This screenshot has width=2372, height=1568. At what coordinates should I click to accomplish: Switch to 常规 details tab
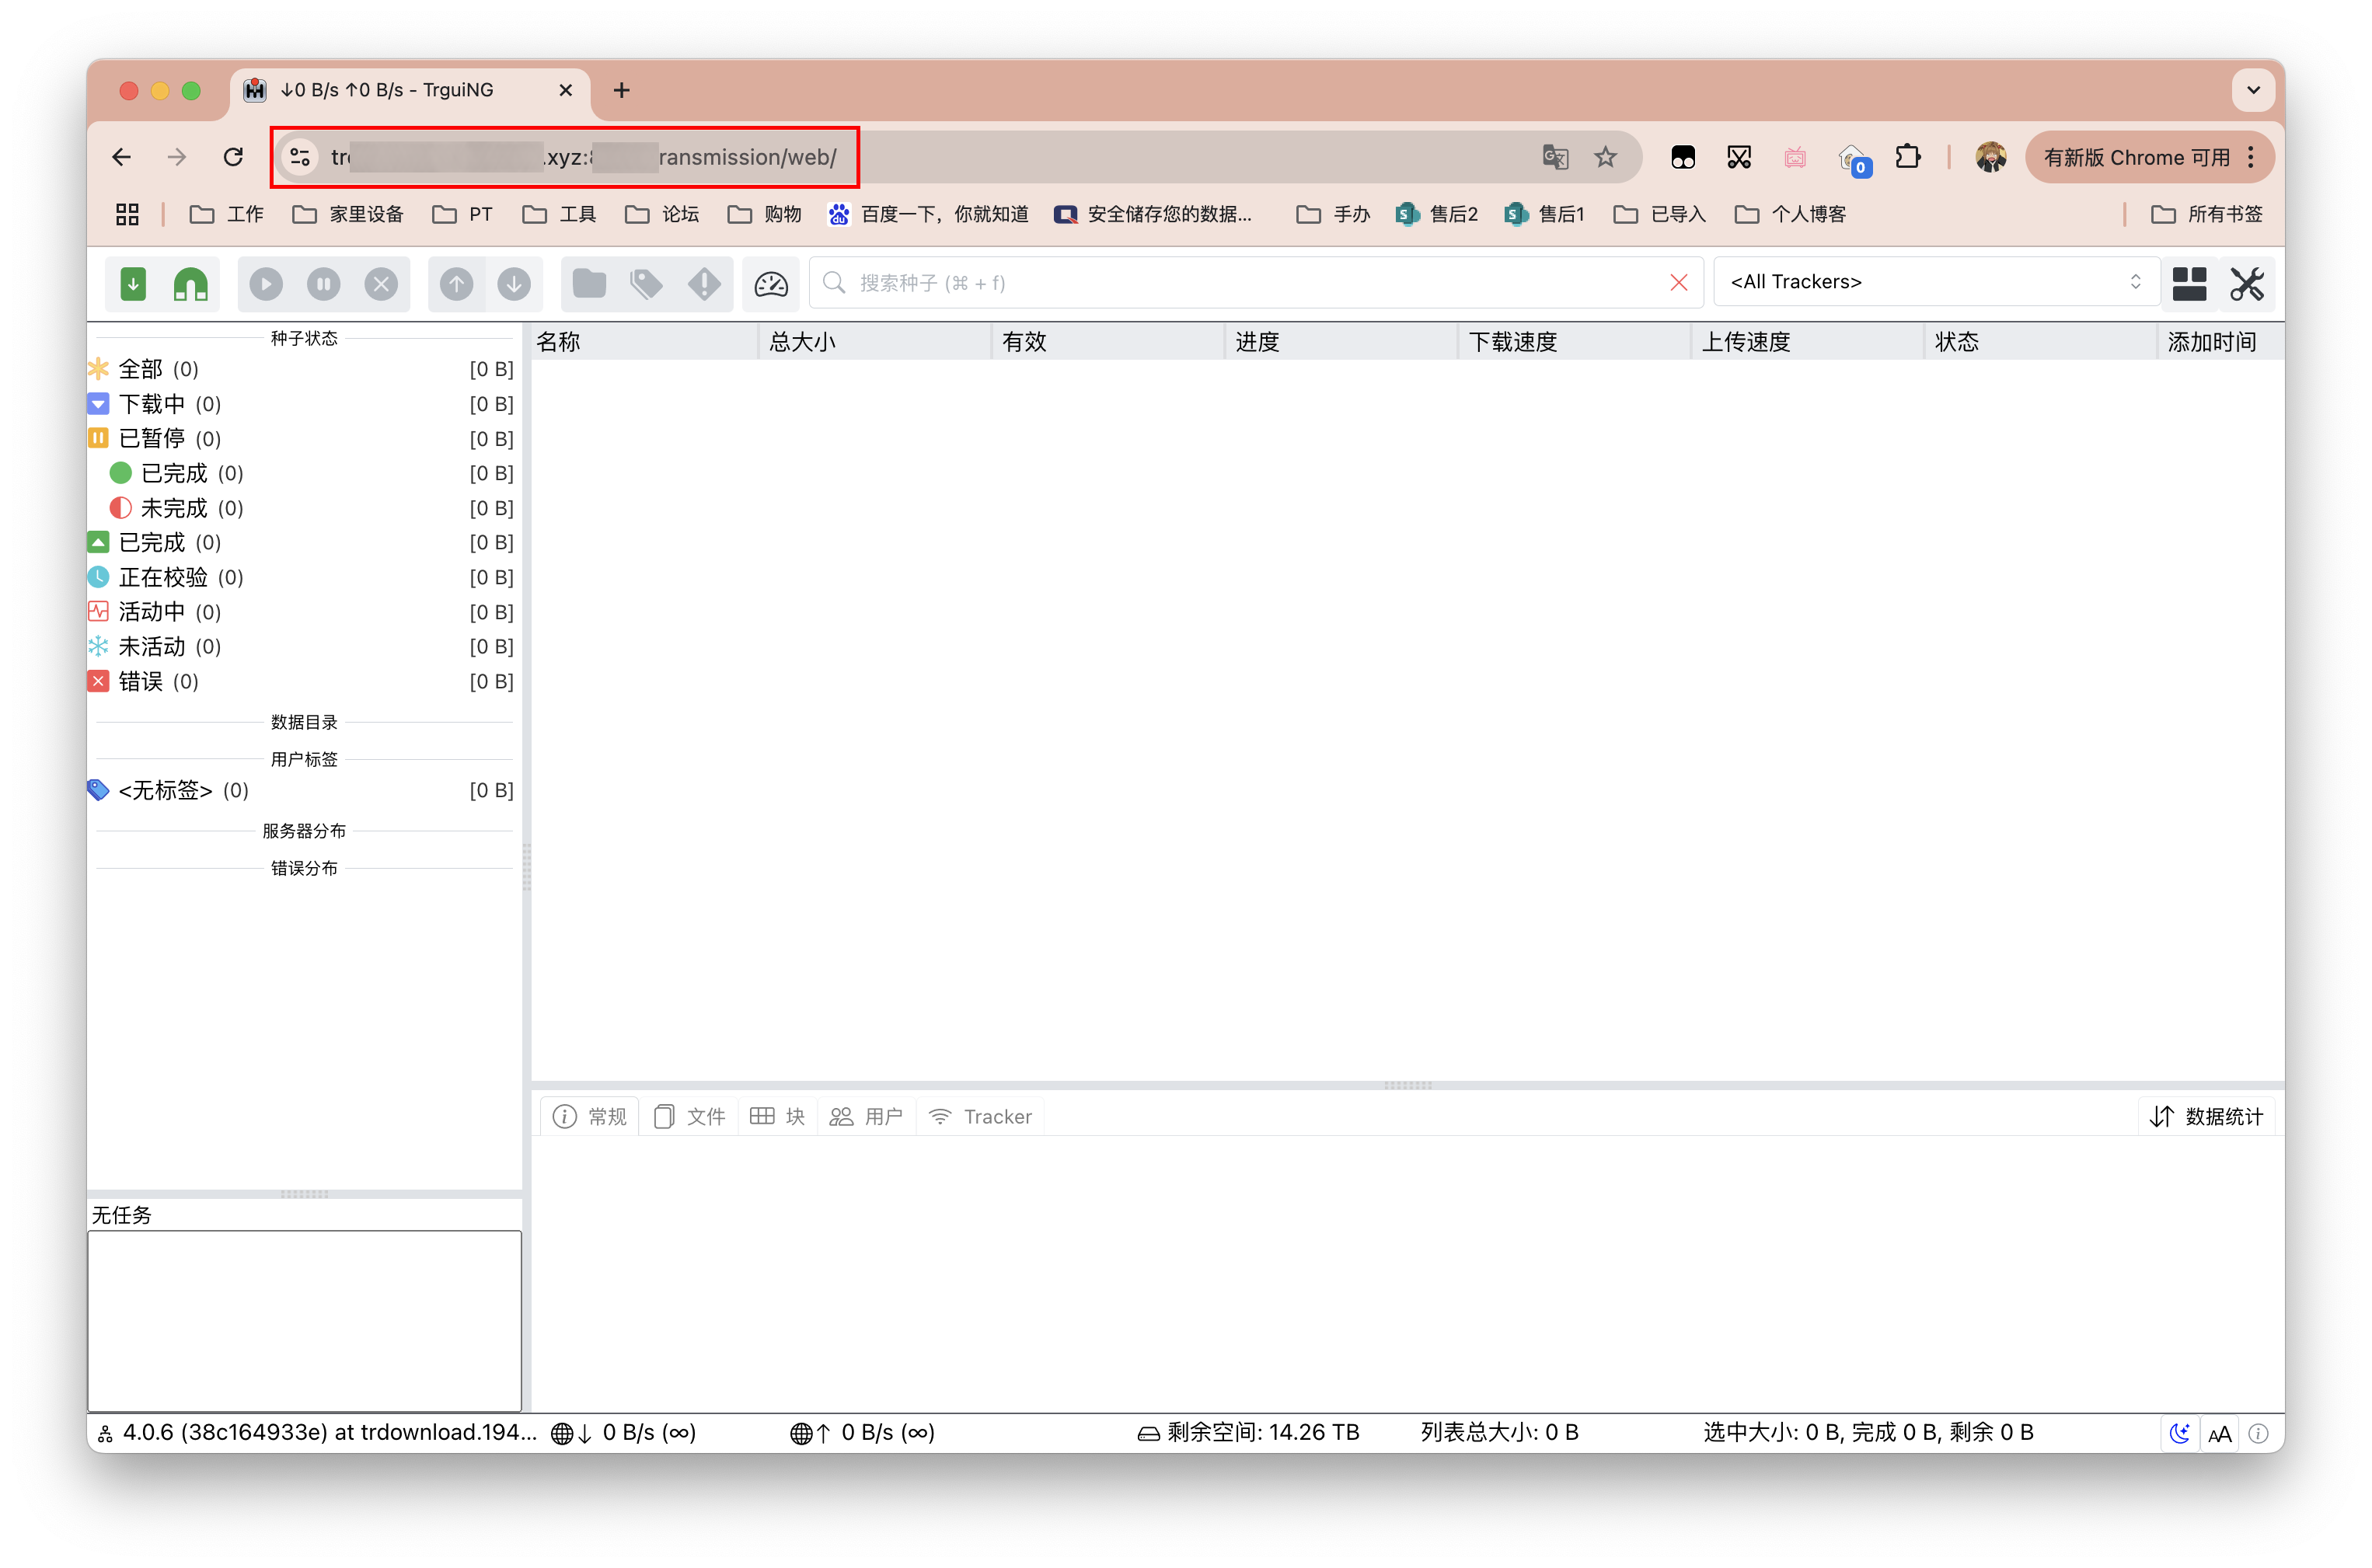[x=590, y=1116]
